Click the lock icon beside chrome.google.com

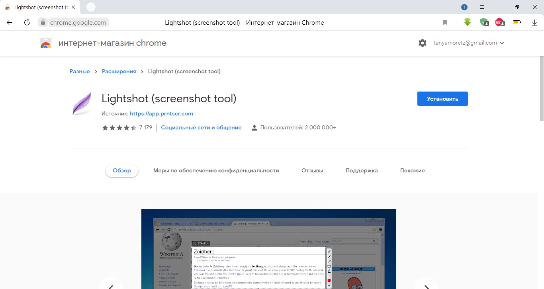click(43, 23)
